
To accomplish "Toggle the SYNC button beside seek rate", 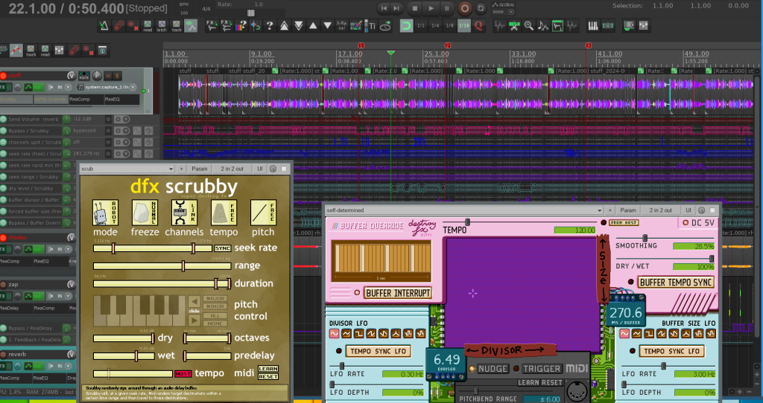I will tap(222, 248).
